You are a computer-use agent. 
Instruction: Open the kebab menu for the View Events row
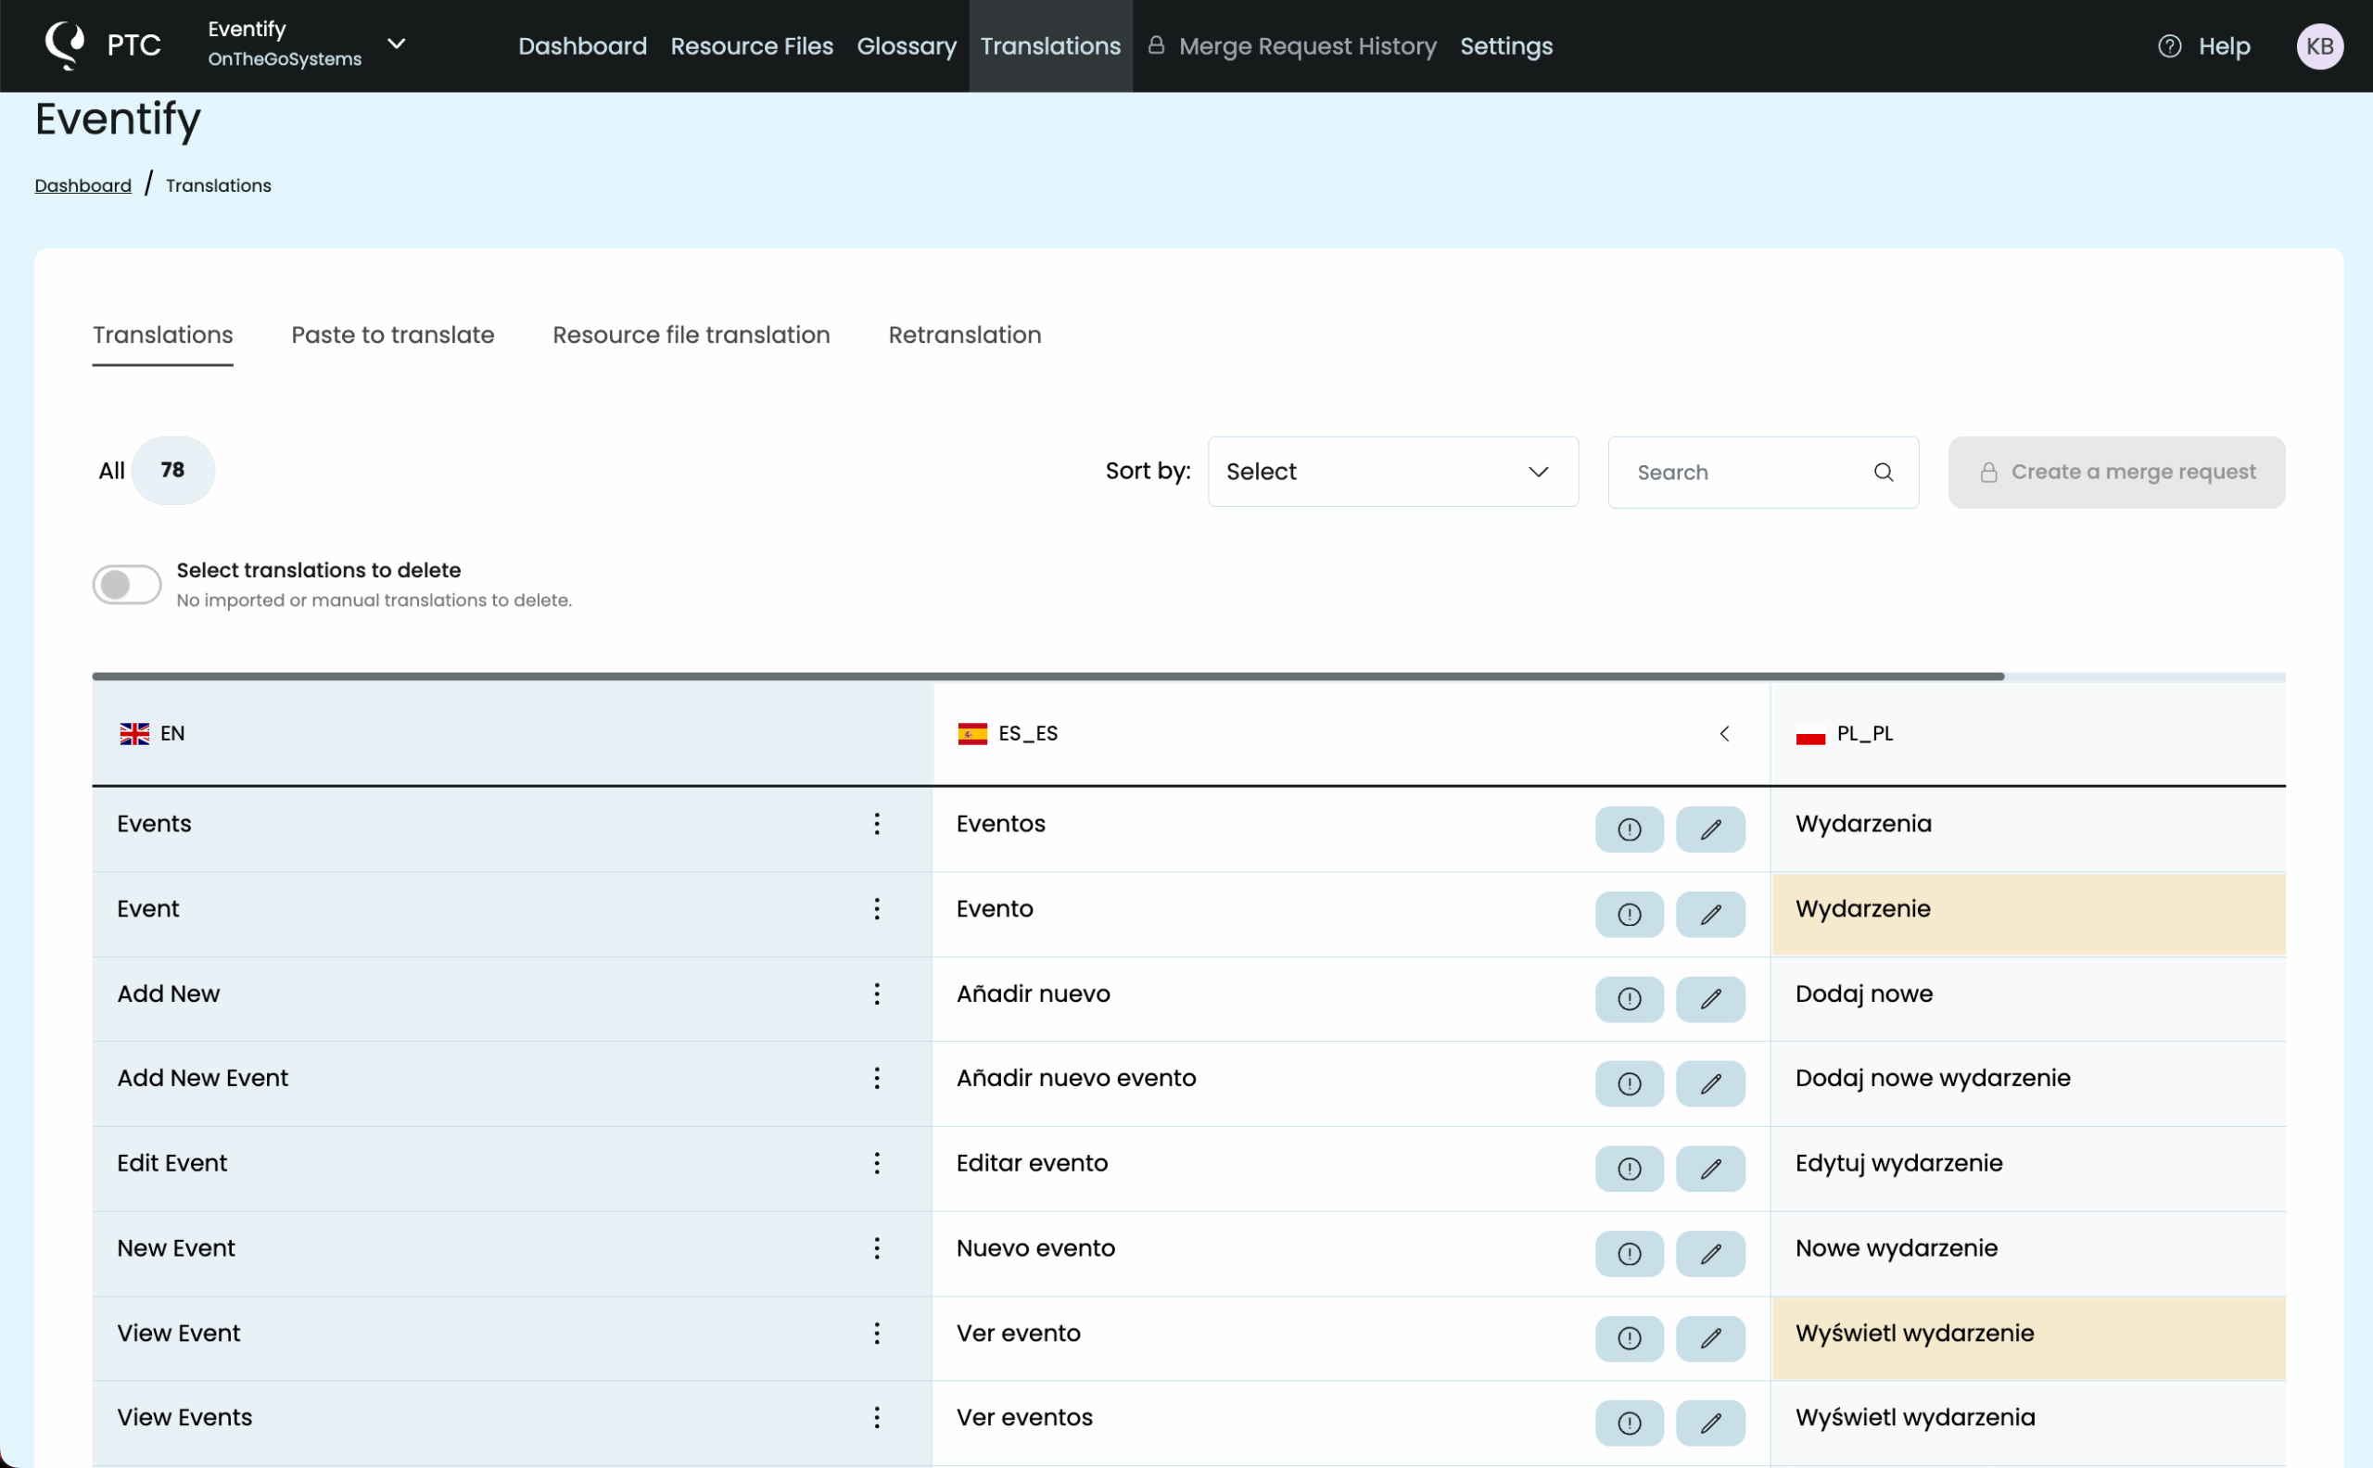point(877,1418)
